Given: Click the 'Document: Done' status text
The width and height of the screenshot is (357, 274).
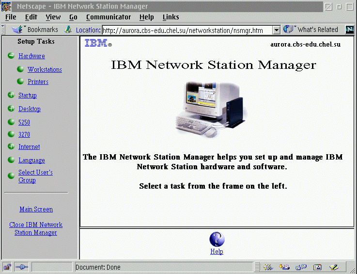Looking at the screenshot, I should pyautogui.click(x=98, y=267).
